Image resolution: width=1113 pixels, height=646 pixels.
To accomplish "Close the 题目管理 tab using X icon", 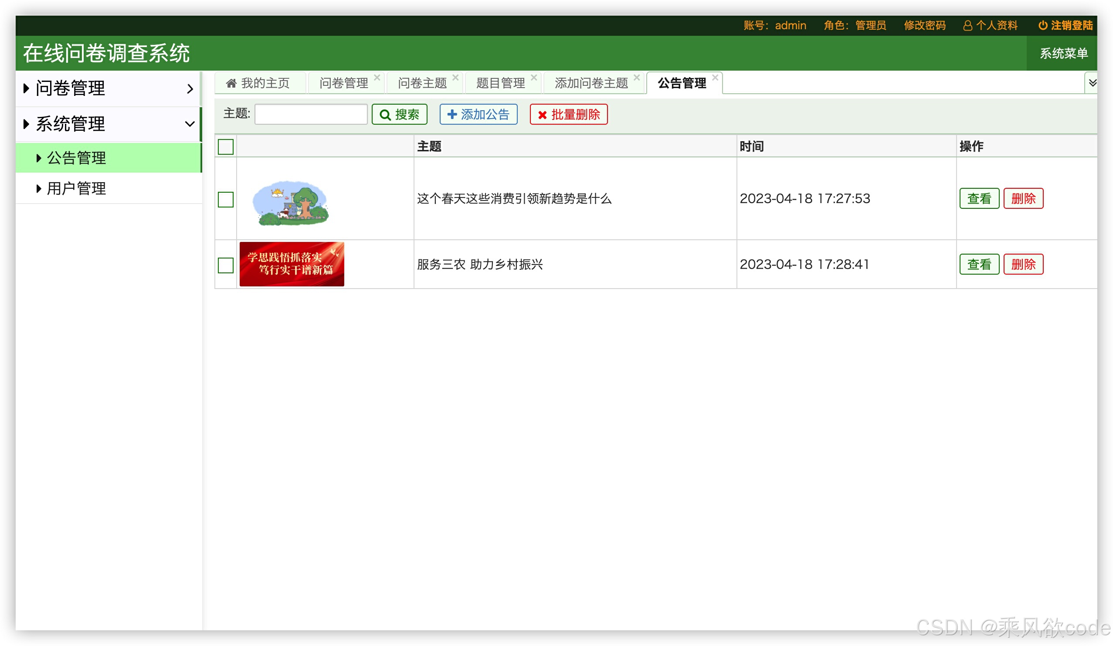I will tap(533, 78).
